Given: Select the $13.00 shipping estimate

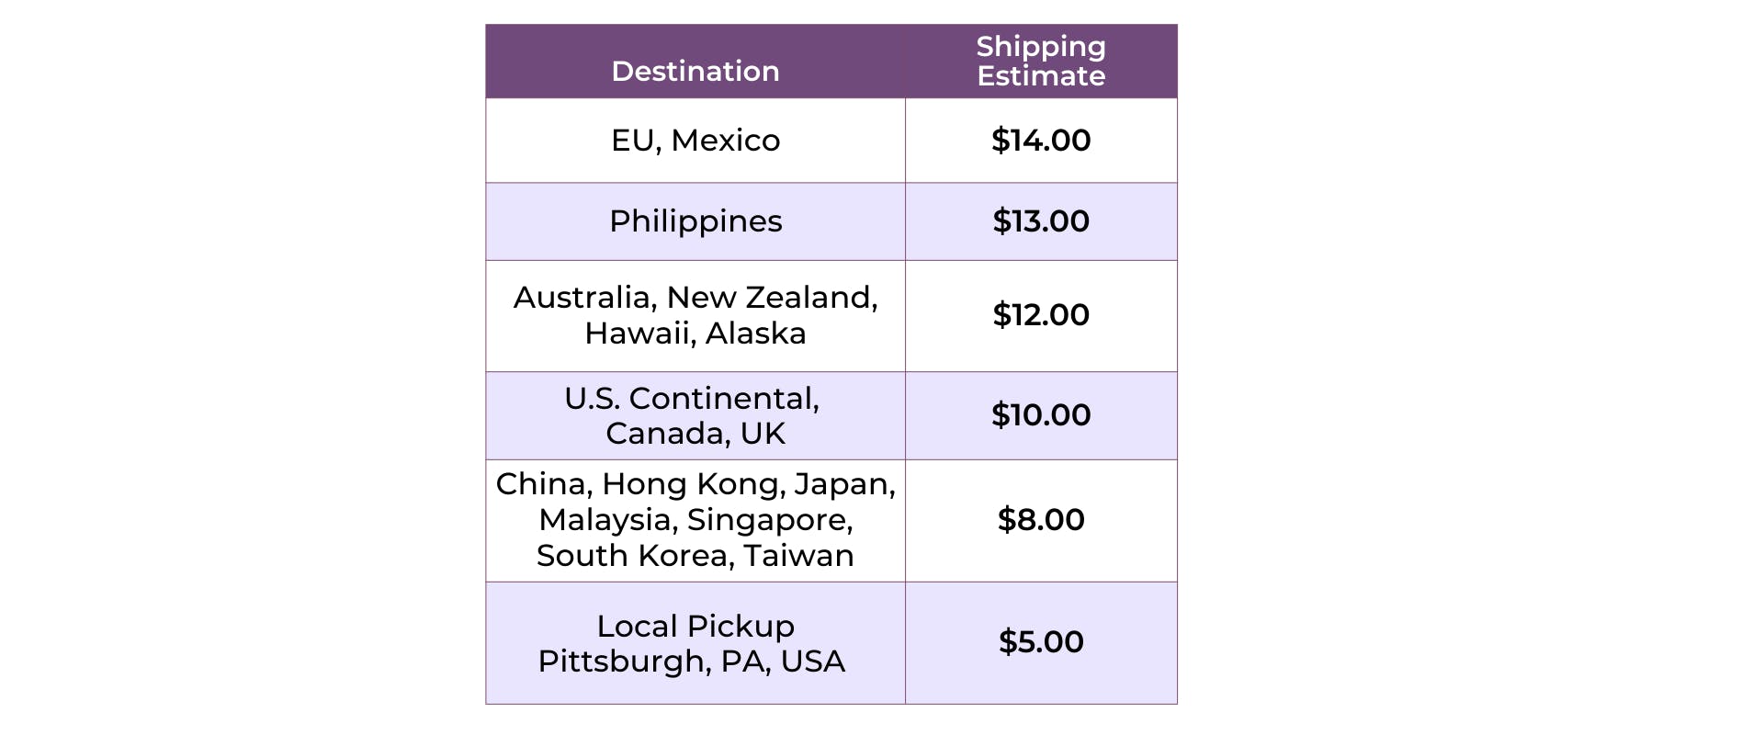Looking at the screenshot, I should (1040, 221).
